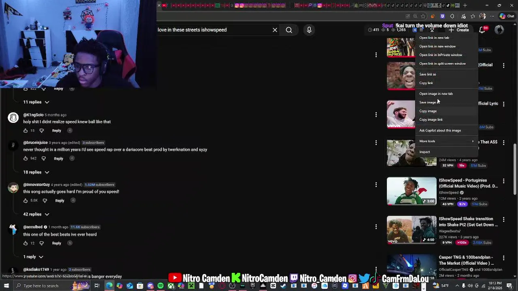Open a new browser tab with plus
The width and height of the screenshot is (518, 291).
[465, 5]
